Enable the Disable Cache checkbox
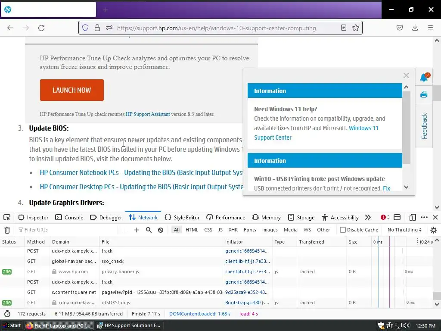Image resolution: width=441 pixels, height=331 pixels. pyautogui.click(x=342, y=230)
